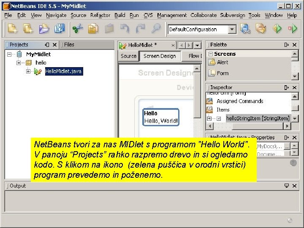Click the Cut scissors icon
This screenshot has width=304, height=228.
coord(78,29)
